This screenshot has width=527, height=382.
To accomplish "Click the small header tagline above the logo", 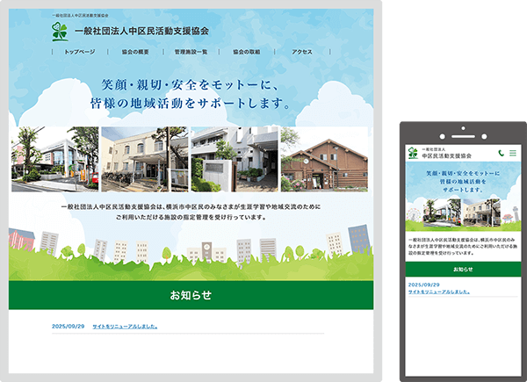I will click(80, 16).
